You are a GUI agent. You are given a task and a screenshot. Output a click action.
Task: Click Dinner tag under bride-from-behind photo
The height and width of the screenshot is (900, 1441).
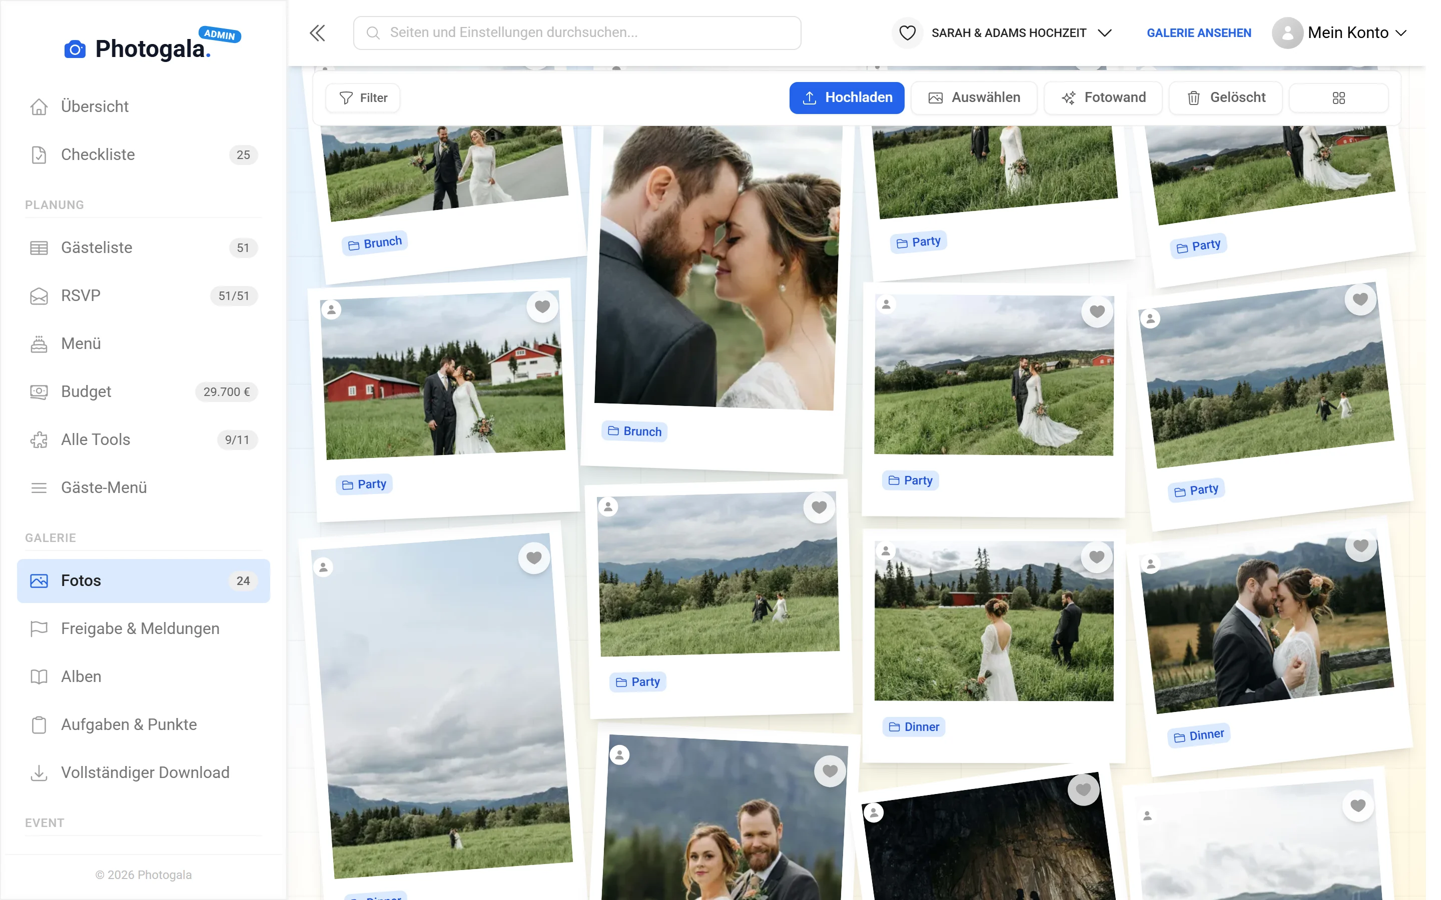pyautogui.click(x=914, y=727)
